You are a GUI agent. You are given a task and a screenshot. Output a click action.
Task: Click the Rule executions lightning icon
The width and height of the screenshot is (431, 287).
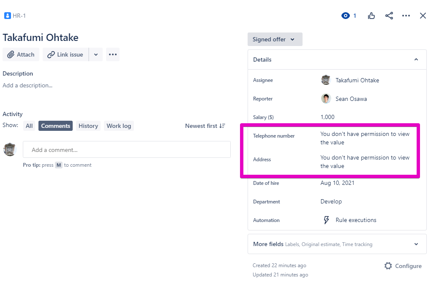pyautogui.click(x=326, y=220)
